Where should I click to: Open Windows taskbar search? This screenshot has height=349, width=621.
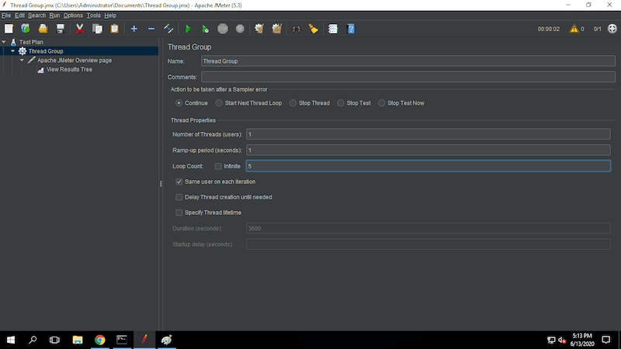33,340
